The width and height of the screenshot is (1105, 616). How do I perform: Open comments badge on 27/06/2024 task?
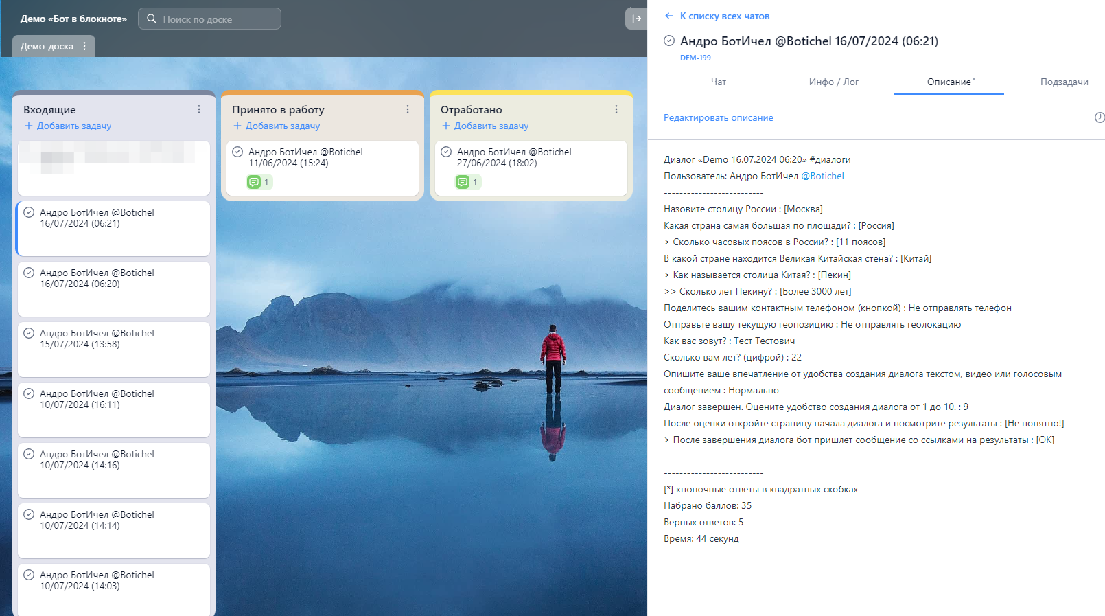point(468,182)
